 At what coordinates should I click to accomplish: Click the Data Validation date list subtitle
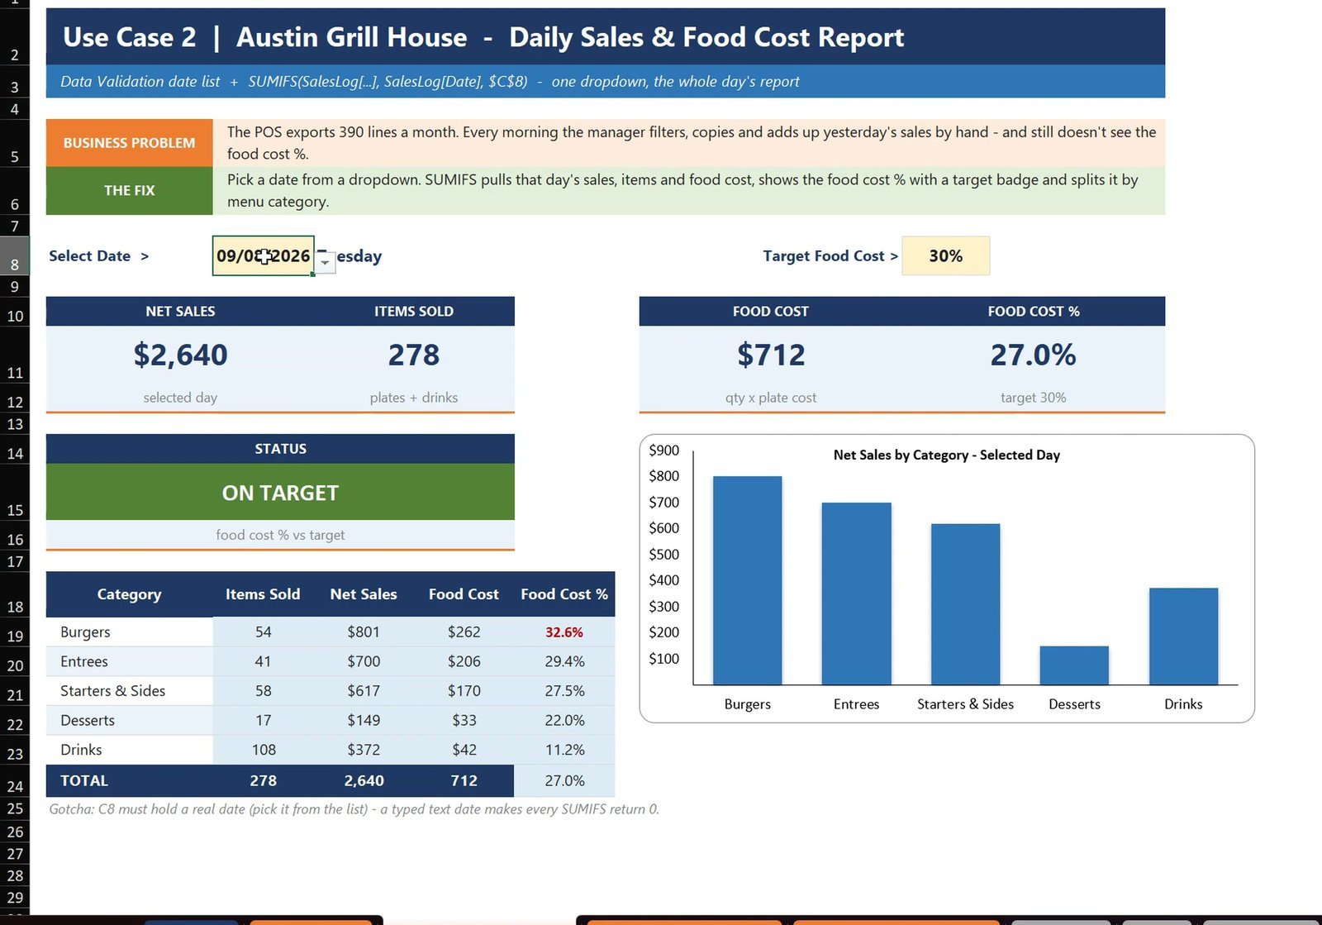pyautogui.click(x=430, y=82)
